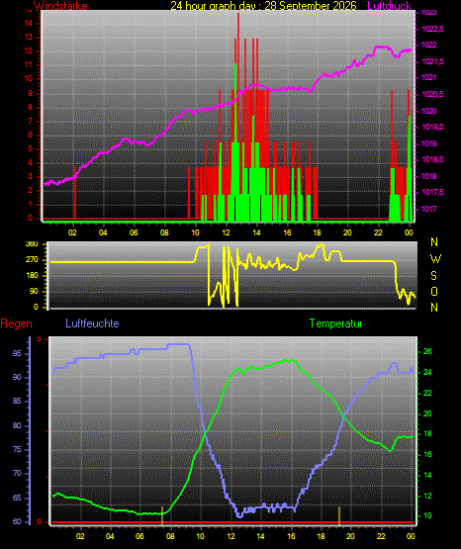Click the 1022 value on pressure axis
Screen dimensions: 461x549
(x=428, y=45)
